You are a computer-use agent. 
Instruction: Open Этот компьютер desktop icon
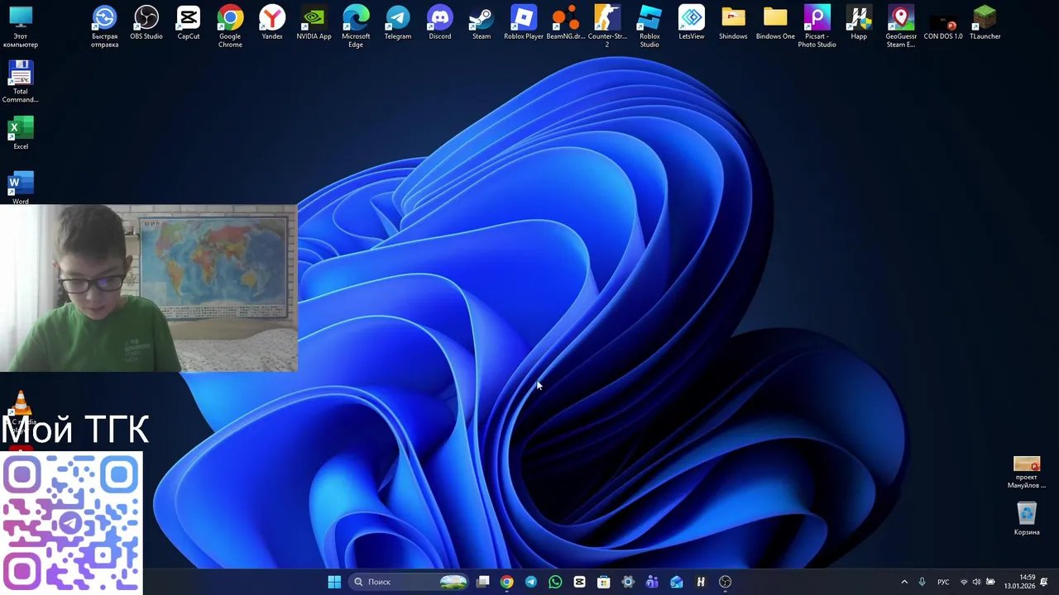tap(21, 26)
